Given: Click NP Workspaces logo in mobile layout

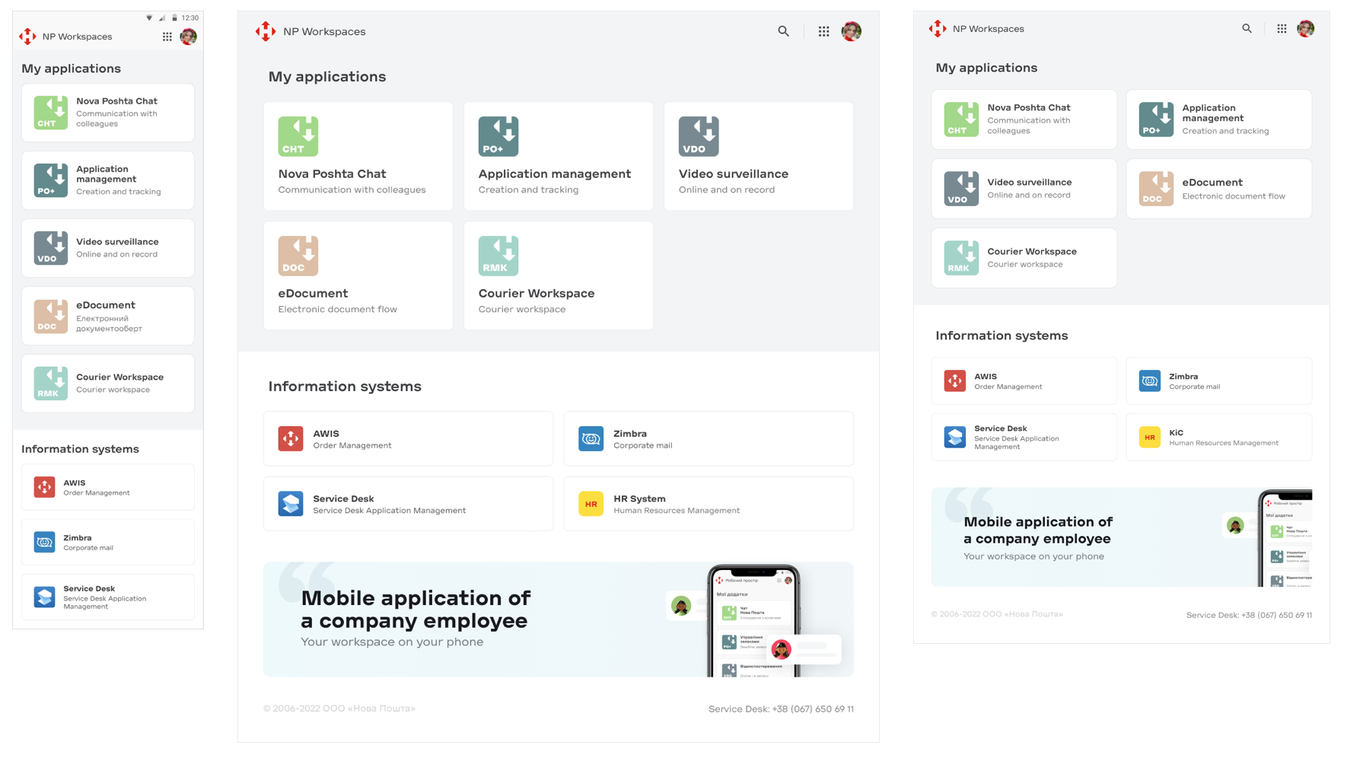Looking at the screenshot, I should (x=28, y=37).
